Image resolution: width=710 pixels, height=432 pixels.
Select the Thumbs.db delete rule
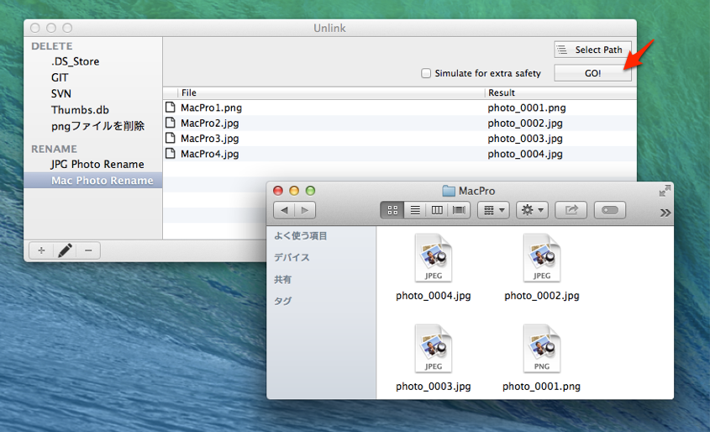tap(80, 110)
